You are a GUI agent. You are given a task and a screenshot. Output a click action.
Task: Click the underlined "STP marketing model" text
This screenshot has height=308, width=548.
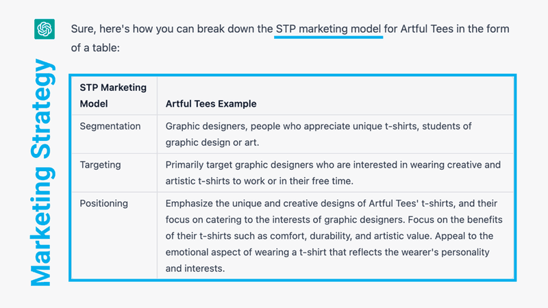(328, 29)
